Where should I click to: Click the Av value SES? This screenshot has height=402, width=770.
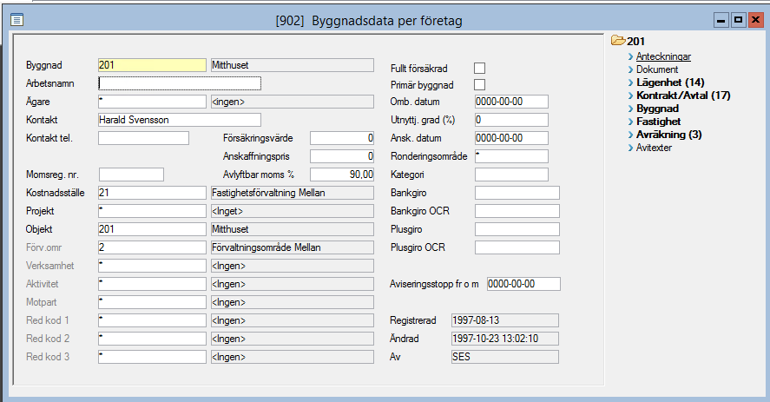505,357
